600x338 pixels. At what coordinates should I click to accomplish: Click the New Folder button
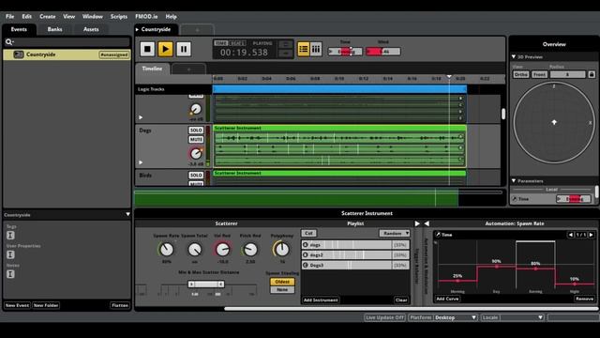coord(46,305)
